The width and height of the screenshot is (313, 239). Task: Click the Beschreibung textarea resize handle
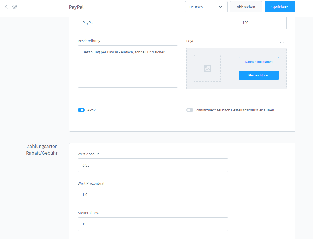point(176,86)
